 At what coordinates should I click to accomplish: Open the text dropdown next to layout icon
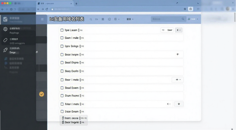coord(130,19)
